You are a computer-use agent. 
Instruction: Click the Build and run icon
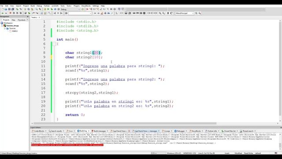[x=52, y=9]
